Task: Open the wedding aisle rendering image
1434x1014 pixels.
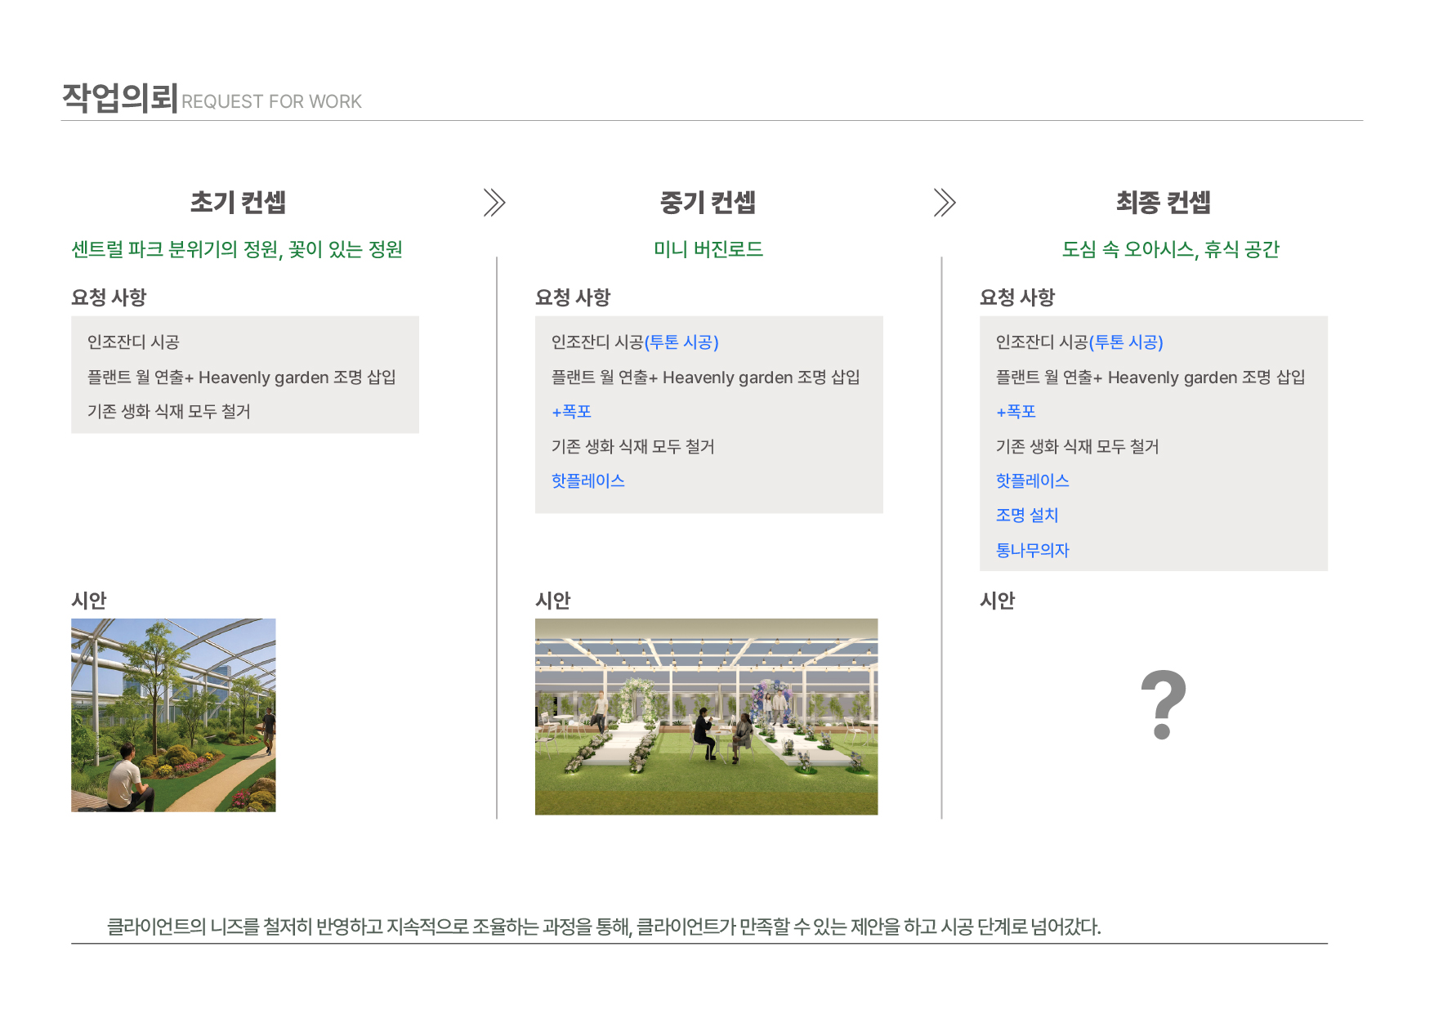Action: 706,717
